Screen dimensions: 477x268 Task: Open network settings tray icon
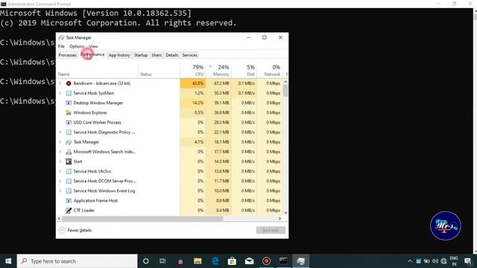(443, 261)
